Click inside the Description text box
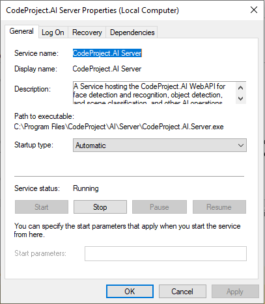 [154, 93]
